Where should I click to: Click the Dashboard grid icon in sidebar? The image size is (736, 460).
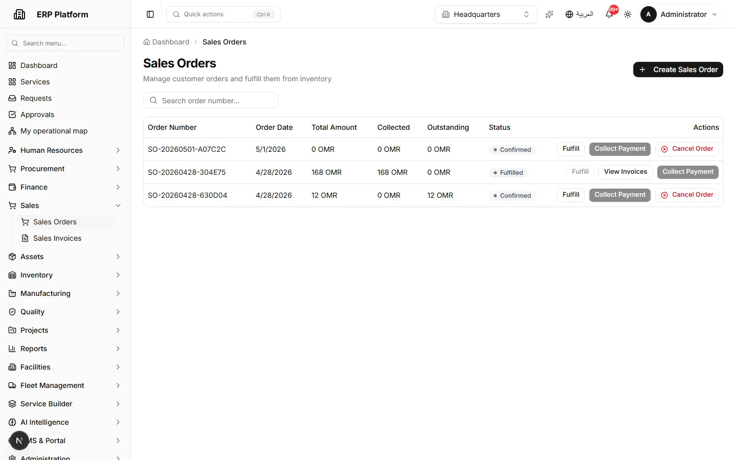tap(12, 65)
